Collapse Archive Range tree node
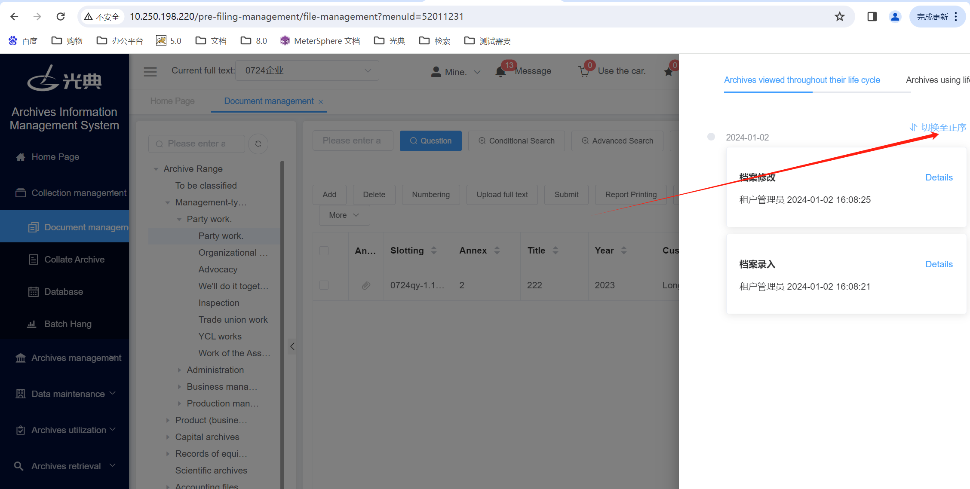 [x=156, y=169]
